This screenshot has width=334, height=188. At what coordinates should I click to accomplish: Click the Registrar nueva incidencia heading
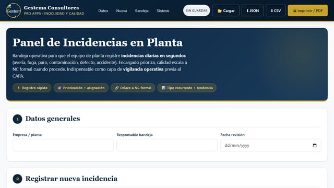click(x=71, y=179)
